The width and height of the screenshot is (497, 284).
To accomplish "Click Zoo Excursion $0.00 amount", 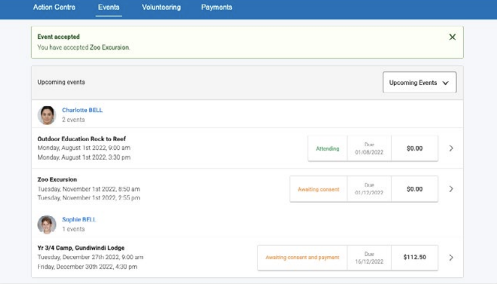I will tap(415, 189).
